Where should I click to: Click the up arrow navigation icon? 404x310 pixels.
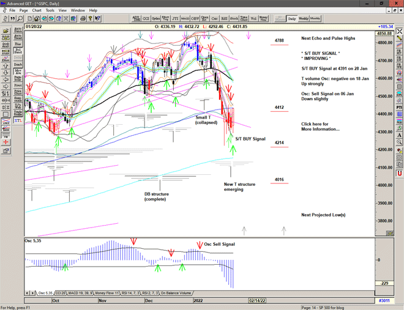pyautogui.click(x=6, y=65)
